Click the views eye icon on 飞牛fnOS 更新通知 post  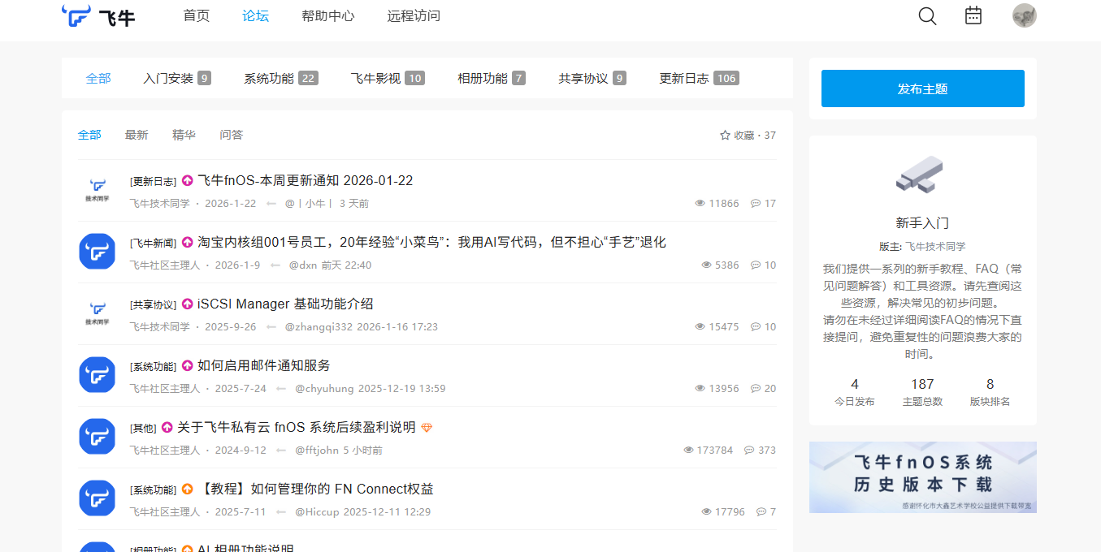point(699,203)
